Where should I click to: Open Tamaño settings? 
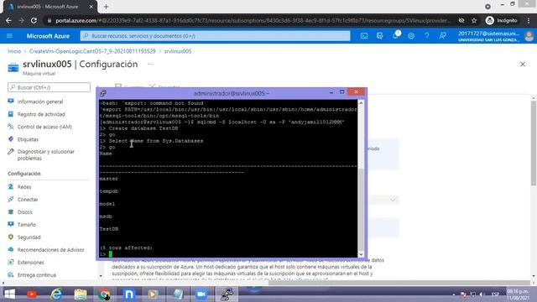pos(26,225)
